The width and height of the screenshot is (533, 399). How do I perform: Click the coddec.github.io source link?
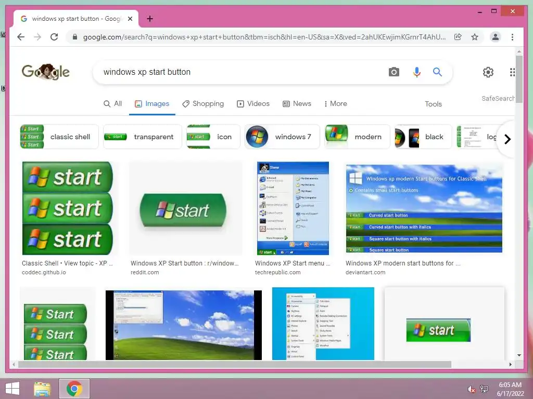tap(44, 272)
